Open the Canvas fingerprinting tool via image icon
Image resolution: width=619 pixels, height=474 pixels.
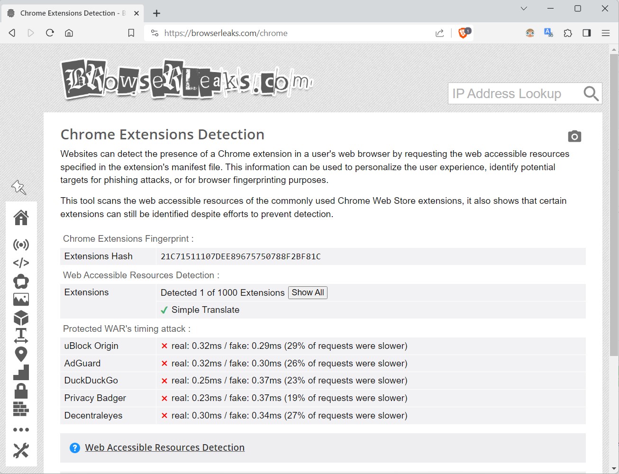coord(21,299)
